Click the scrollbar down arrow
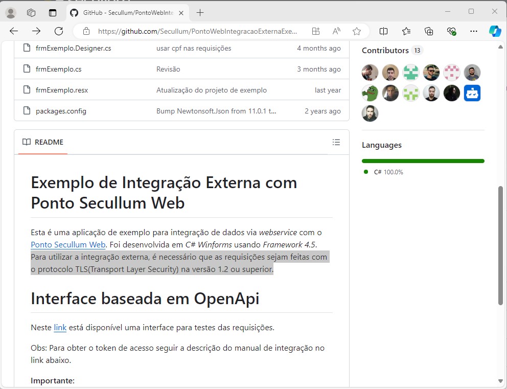The image size is (507, 389). (500, 381)
